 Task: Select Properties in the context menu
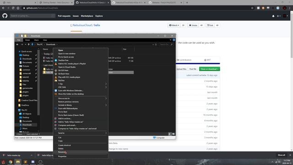(62, 156)
